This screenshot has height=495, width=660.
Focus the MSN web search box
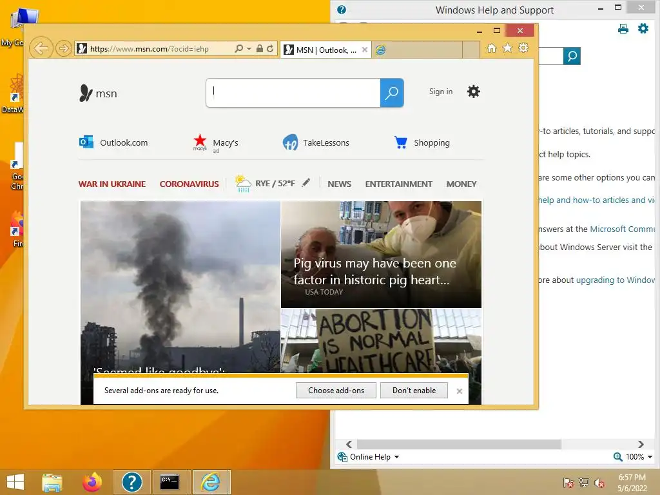(293, 93)
